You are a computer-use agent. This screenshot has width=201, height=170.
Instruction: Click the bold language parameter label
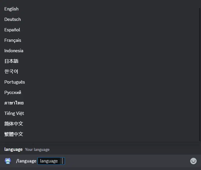tap(13, 149)
